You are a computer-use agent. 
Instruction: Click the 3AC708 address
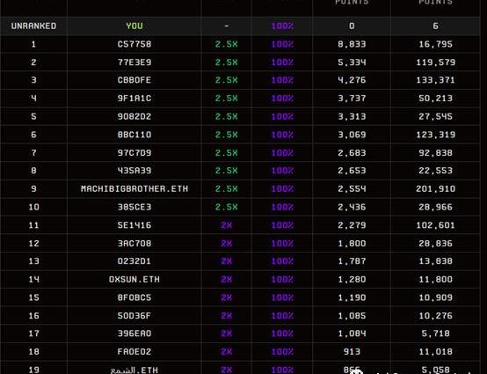(x=134, y=243)
